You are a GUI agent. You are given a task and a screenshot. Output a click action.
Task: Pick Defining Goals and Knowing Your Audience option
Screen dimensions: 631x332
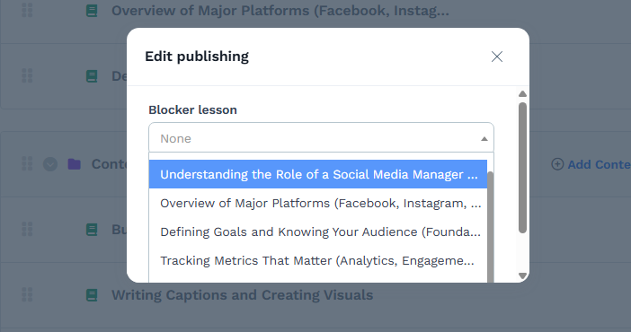(318, 232)
